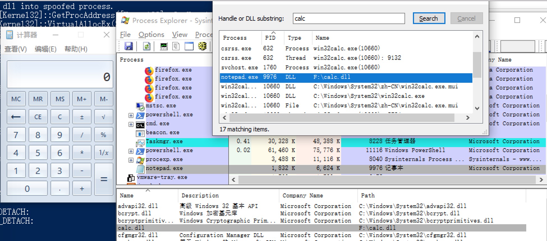Viewport: 547px width, 241px height.
Task: Select the notepad.exe row in process tree
Action: pos(332,168)
